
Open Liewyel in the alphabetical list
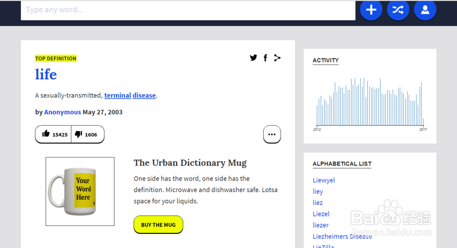[x=324, y=180]
